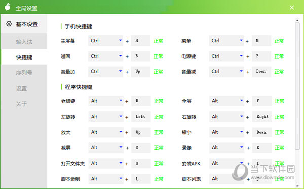Expand modifier dropdown for 全屏
Screen dimensions: 304x189
[226, 101]
